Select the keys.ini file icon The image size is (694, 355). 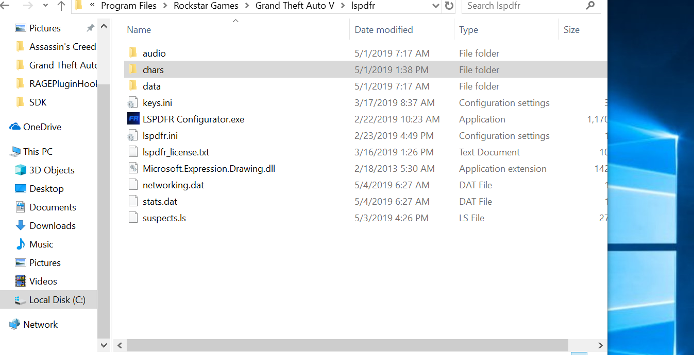pyautogui.click(x=133, y=102)
